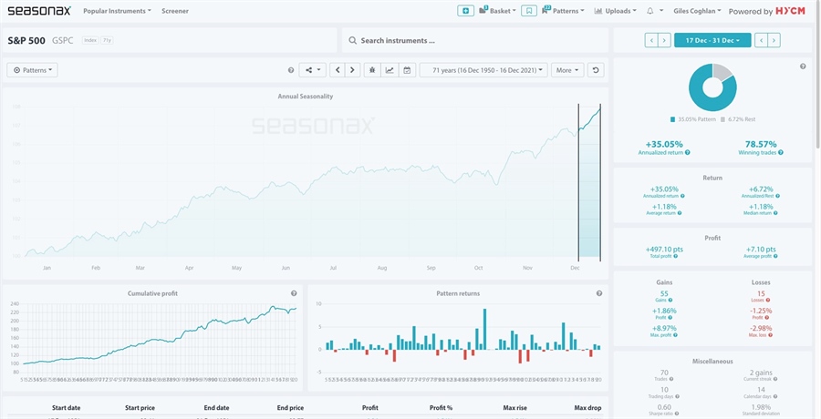Click the 6.72% Rest legend swatch
821x419 pixels.
[723, 119]
